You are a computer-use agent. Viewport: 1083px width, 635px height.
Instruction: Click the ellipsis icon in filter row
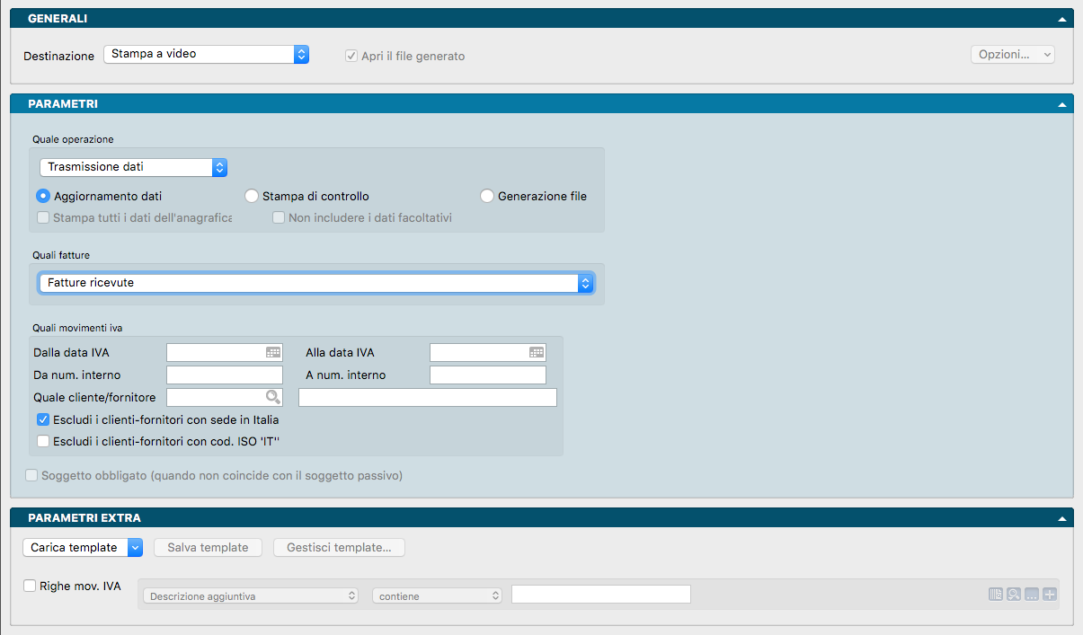coord(1032,595)
